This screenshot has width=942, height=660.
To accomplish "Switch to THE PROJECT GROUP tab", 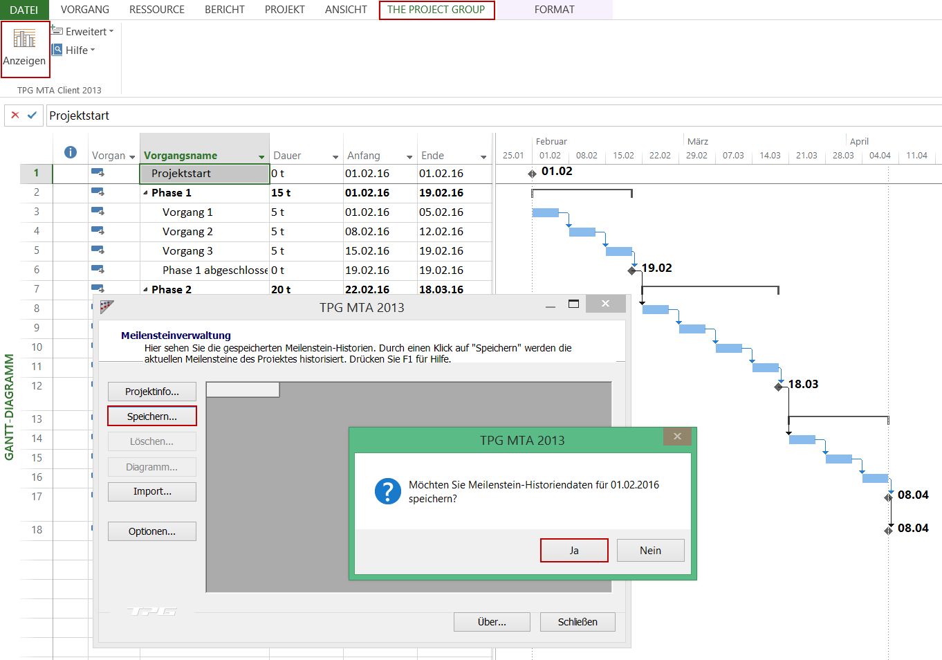I will click(436, 10).
